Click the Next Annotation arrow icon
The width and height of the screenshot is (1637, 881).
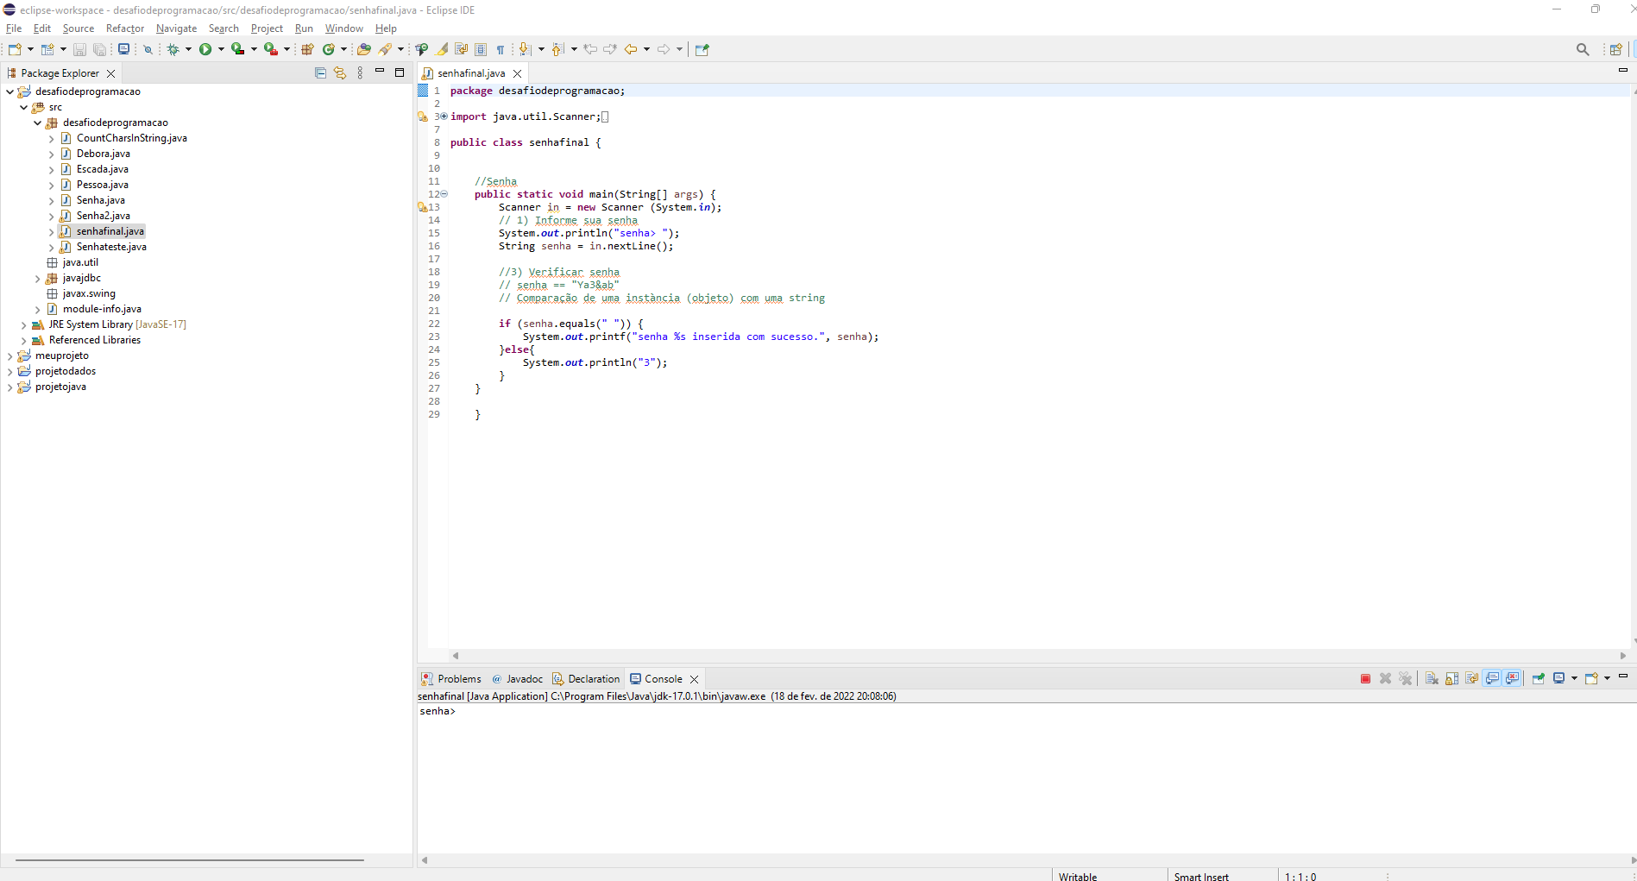[524, 49]
